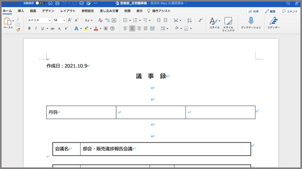Click the print icon in title bar
This screenshot has width=302, height=169.
[82, 3]
